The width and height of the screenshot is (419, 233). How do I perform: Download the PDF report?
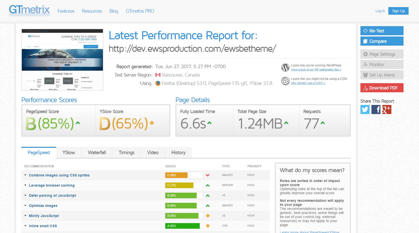click(382, 88)
